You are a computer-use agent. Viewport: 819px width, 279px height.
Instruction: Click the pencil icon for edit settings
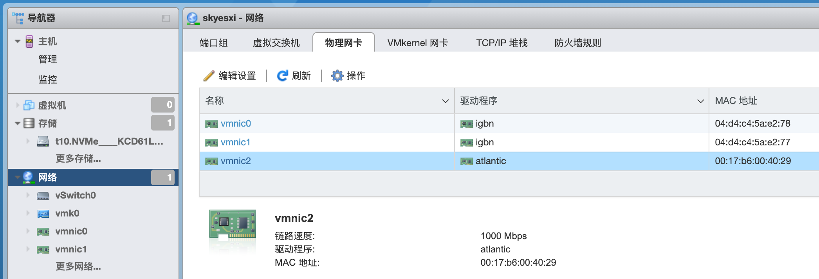pyautogui.click(x=209, y=75)
